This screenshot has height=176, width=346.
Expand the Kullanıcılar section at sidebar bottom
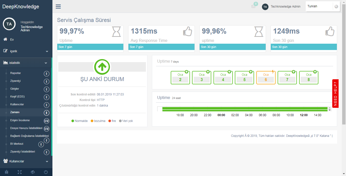(26, 161)
